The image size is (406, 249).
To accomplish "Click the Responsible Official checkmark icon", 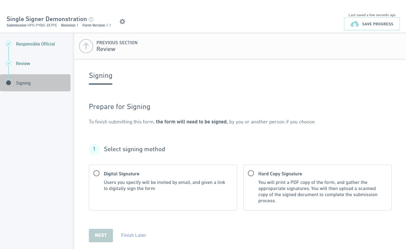I will (9, 44).
